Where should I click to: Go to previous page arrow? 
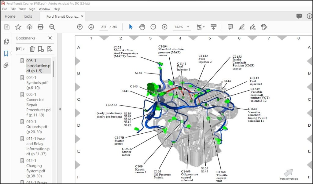80,27
